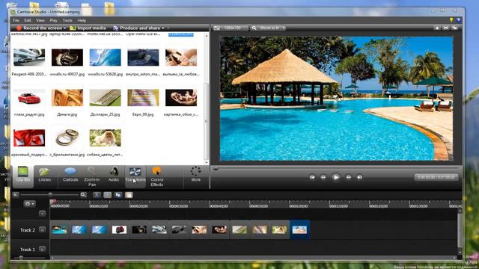Click the yellow lightbulb tips icon
Viewport: 479px width, 269px height.
[451, 20]
